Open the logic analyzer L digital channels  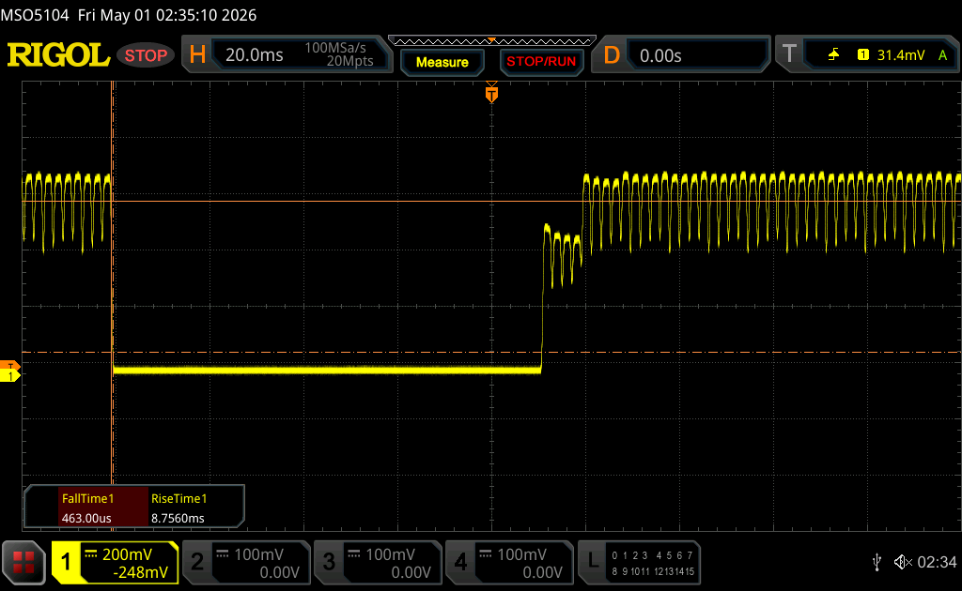pos(639,562)
